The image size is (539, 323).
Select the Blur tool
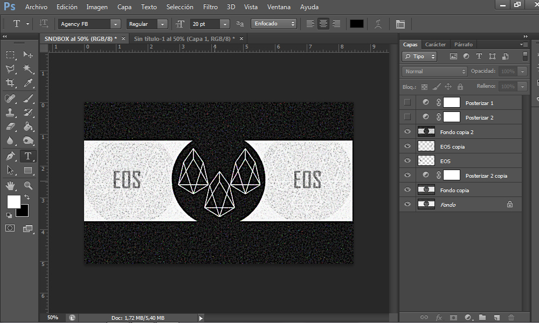pyautogui.click(x=10, y=141)
